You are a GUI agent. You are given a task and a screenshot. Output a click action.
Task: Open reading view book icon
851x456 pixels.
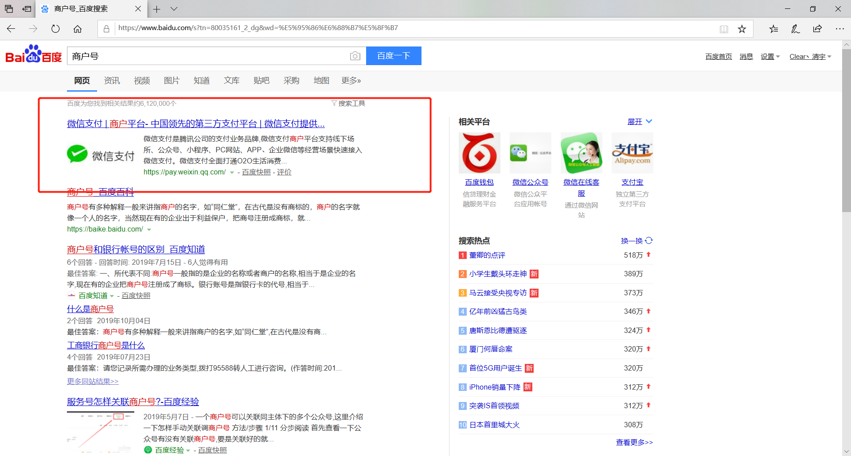tap(724, 29)
